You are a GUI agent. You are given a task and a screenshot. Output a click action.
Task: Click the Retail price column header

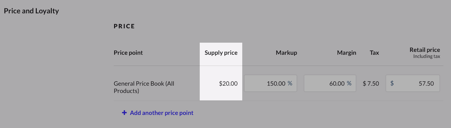point(425,50)
